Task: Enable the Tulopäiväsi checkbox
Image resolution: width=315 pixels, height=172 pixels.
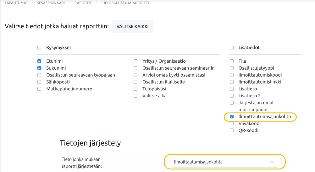Action: 135,89
